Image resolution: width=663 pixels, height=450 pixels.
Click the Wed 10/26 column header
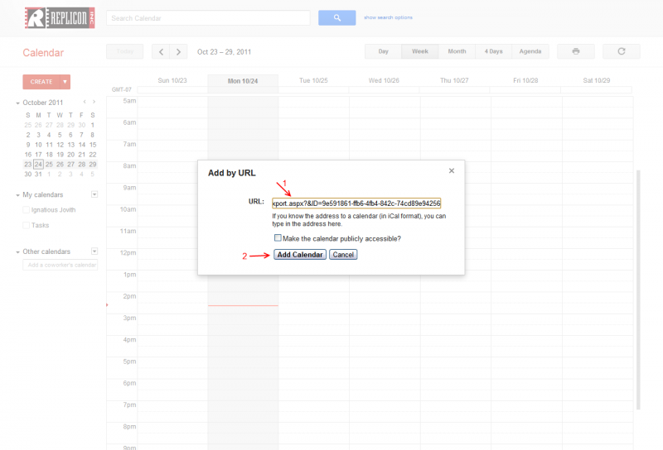point(384,80)
